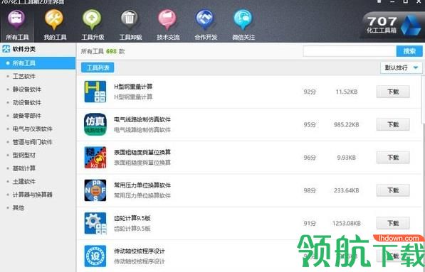
Task: Click the tool list vertical scrollbar
Action: [424, 100]
